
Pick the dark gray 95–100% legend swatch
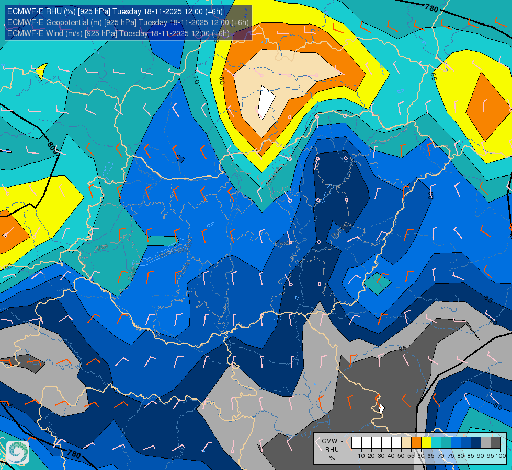pyautogui.click(x=496, y=442)
